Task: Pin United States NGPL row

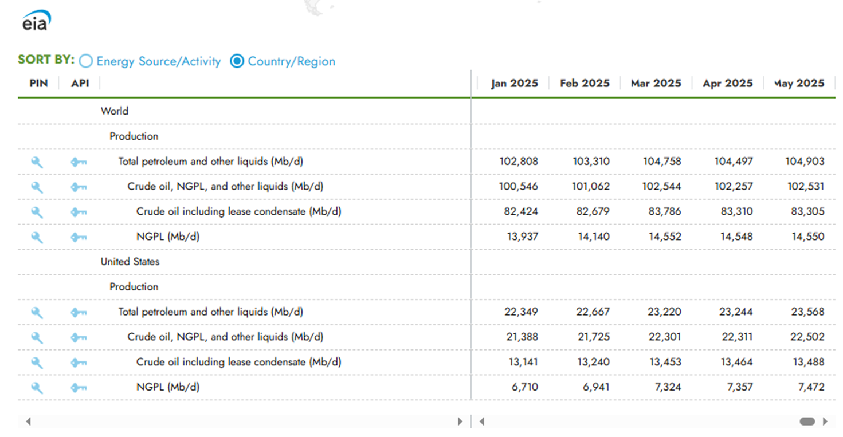Action: pyautogui.click(x=37, y=388)
